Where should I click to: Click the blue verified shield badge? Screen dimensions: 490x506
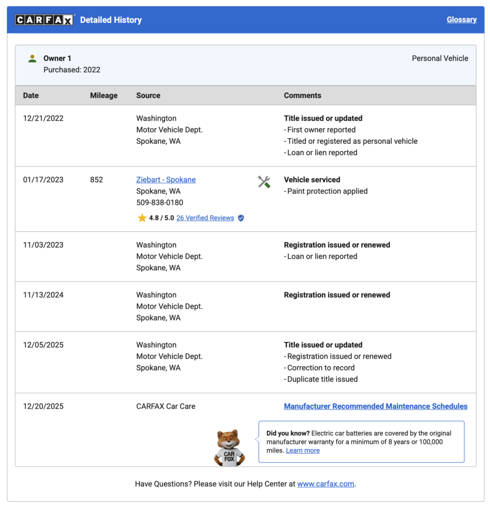coord(241,218)
